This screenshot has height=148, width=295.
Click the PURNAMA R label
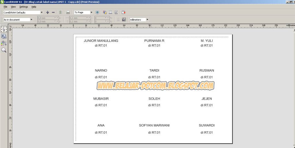(x=154, y=41)
